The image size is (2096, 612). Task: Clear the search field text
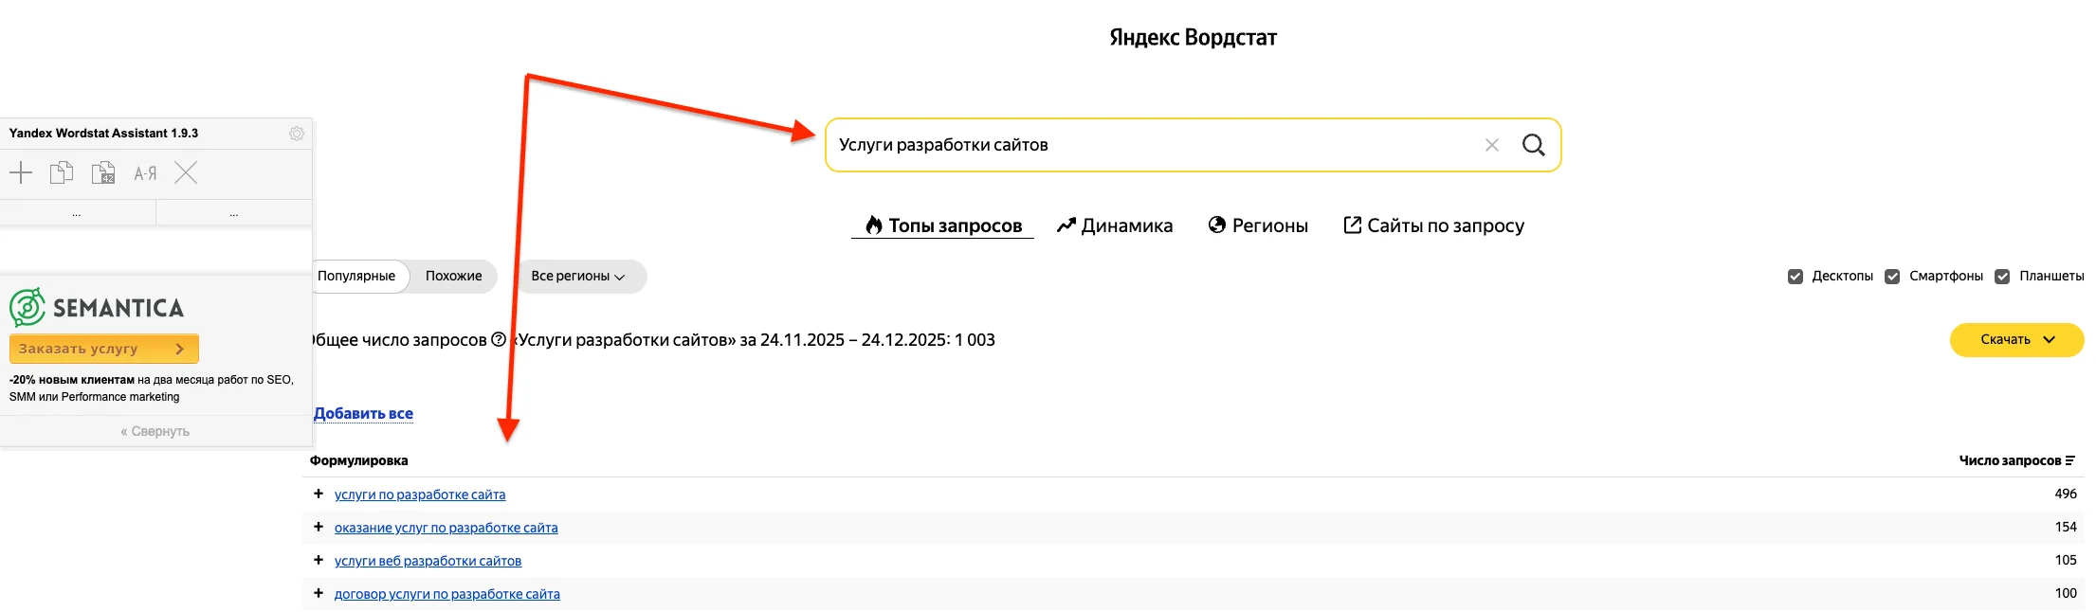(x=1491, y=145)
